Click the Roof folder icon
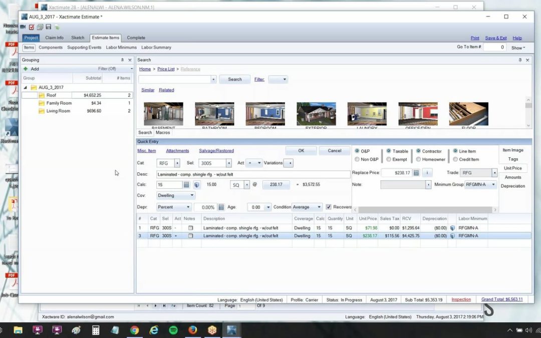541x338 pixels. tap(42, 95)
